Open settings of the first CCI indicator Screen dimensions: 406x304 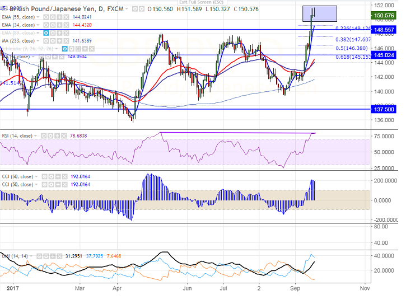pos(51,176)
